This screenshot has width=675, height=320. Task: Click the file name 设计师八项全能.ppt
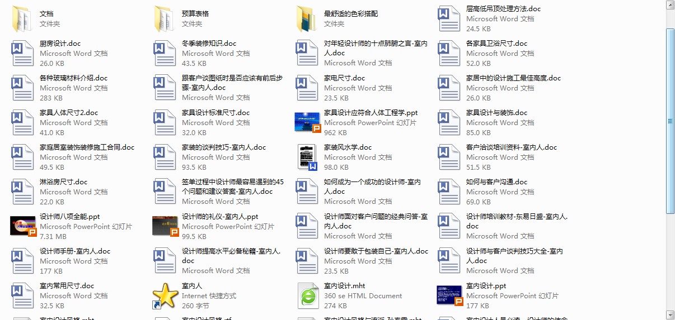tap(69, 217)
